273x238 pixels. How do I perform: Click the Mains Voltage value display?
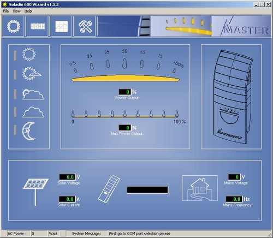coord(234,177)
